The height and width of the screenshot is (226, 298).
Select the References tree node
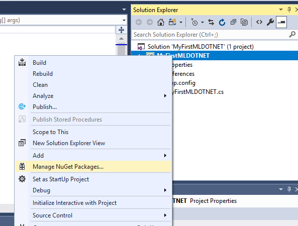point(183,74)
